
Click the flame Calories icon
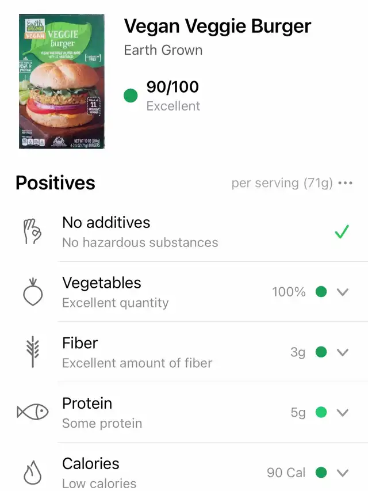[33, 472]
